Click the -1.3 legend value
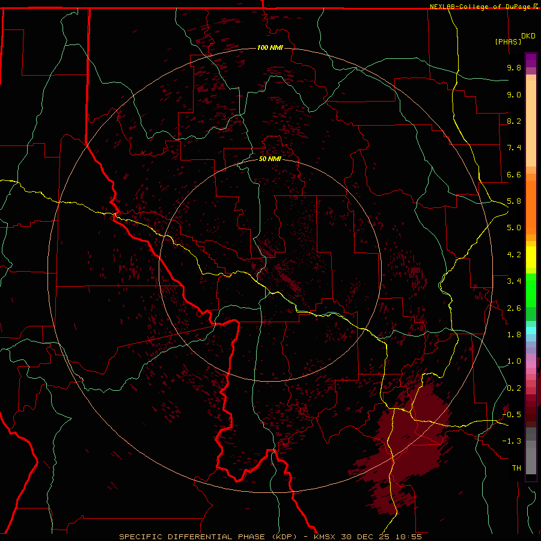 click(512, 441)
